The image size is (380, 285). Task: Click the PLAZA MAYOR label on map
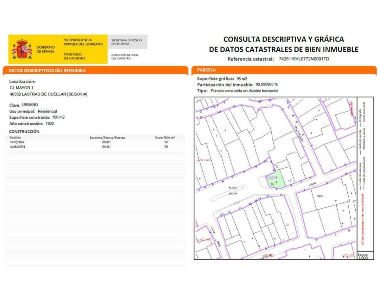[x=233, y=191]
